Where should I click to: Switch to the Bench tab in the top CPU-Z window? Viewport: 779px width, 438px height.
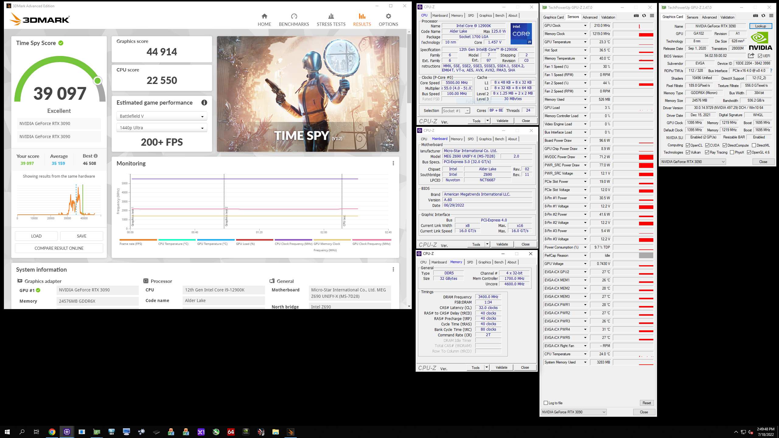[500, 16]
